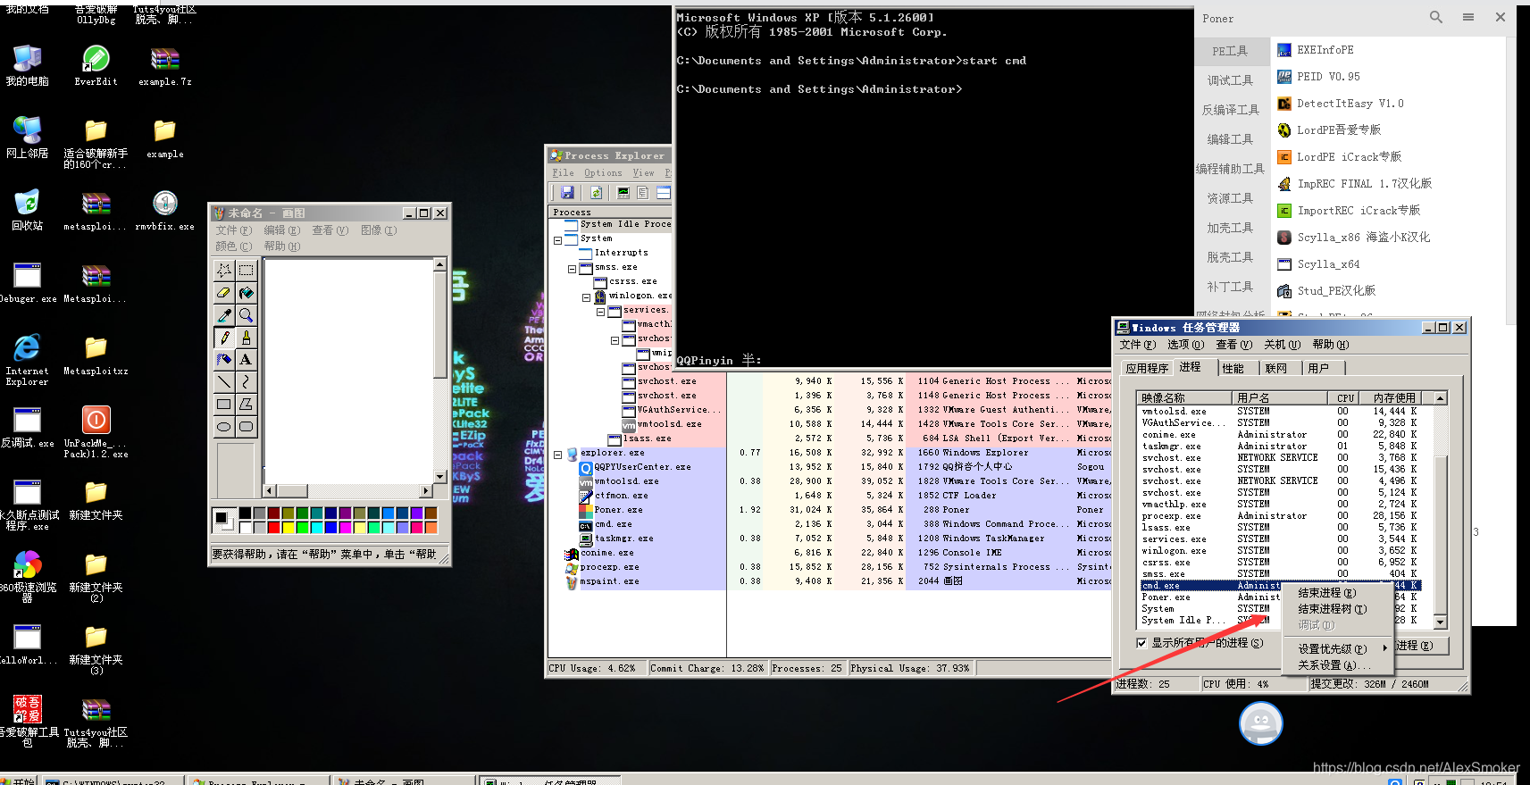
Task: Select the 调试工具 category in Poner
Action: tap(1231, 80)
